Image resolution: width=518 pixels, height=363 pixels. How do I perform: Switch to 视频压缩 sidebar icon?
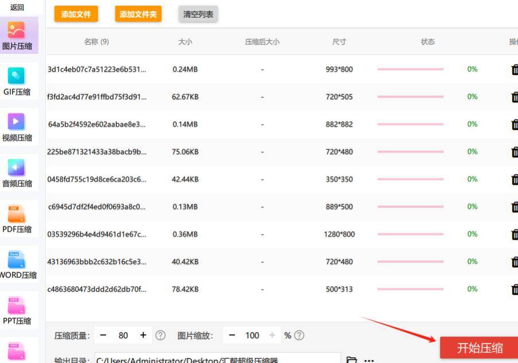[x=19, y=125]
